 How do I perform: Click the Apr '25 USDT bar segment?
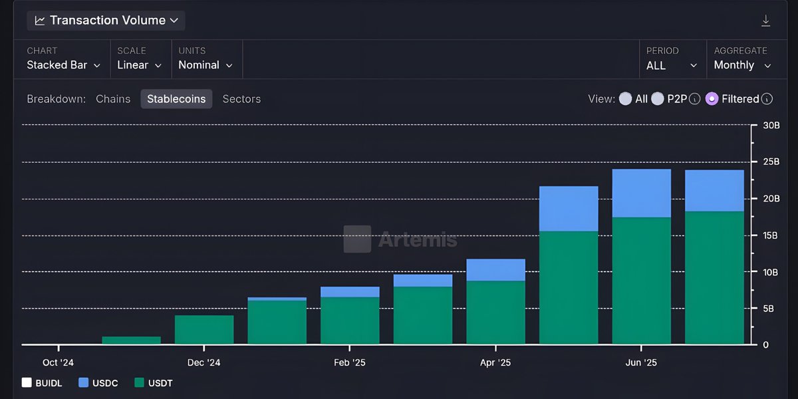(x=496, y=313)
